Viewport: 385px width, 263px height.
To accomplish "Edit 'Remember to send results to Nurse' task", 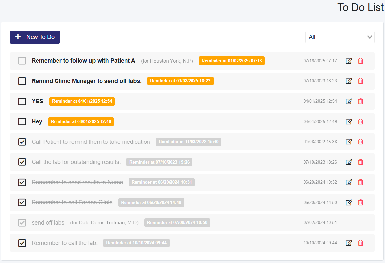I will tap(349, 182).
